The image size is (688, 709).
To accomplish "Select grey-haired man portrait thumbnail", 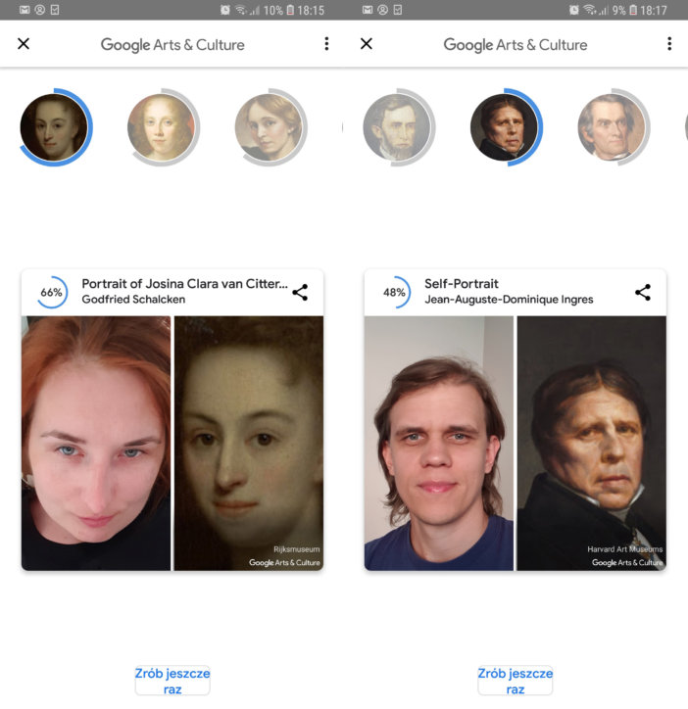I will pyautogui.click(x=613, y=127).
